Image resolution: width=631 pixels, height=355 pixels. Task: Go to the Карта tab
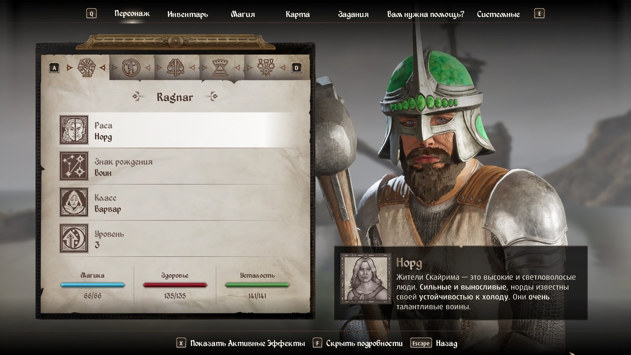tap(298, 14)
